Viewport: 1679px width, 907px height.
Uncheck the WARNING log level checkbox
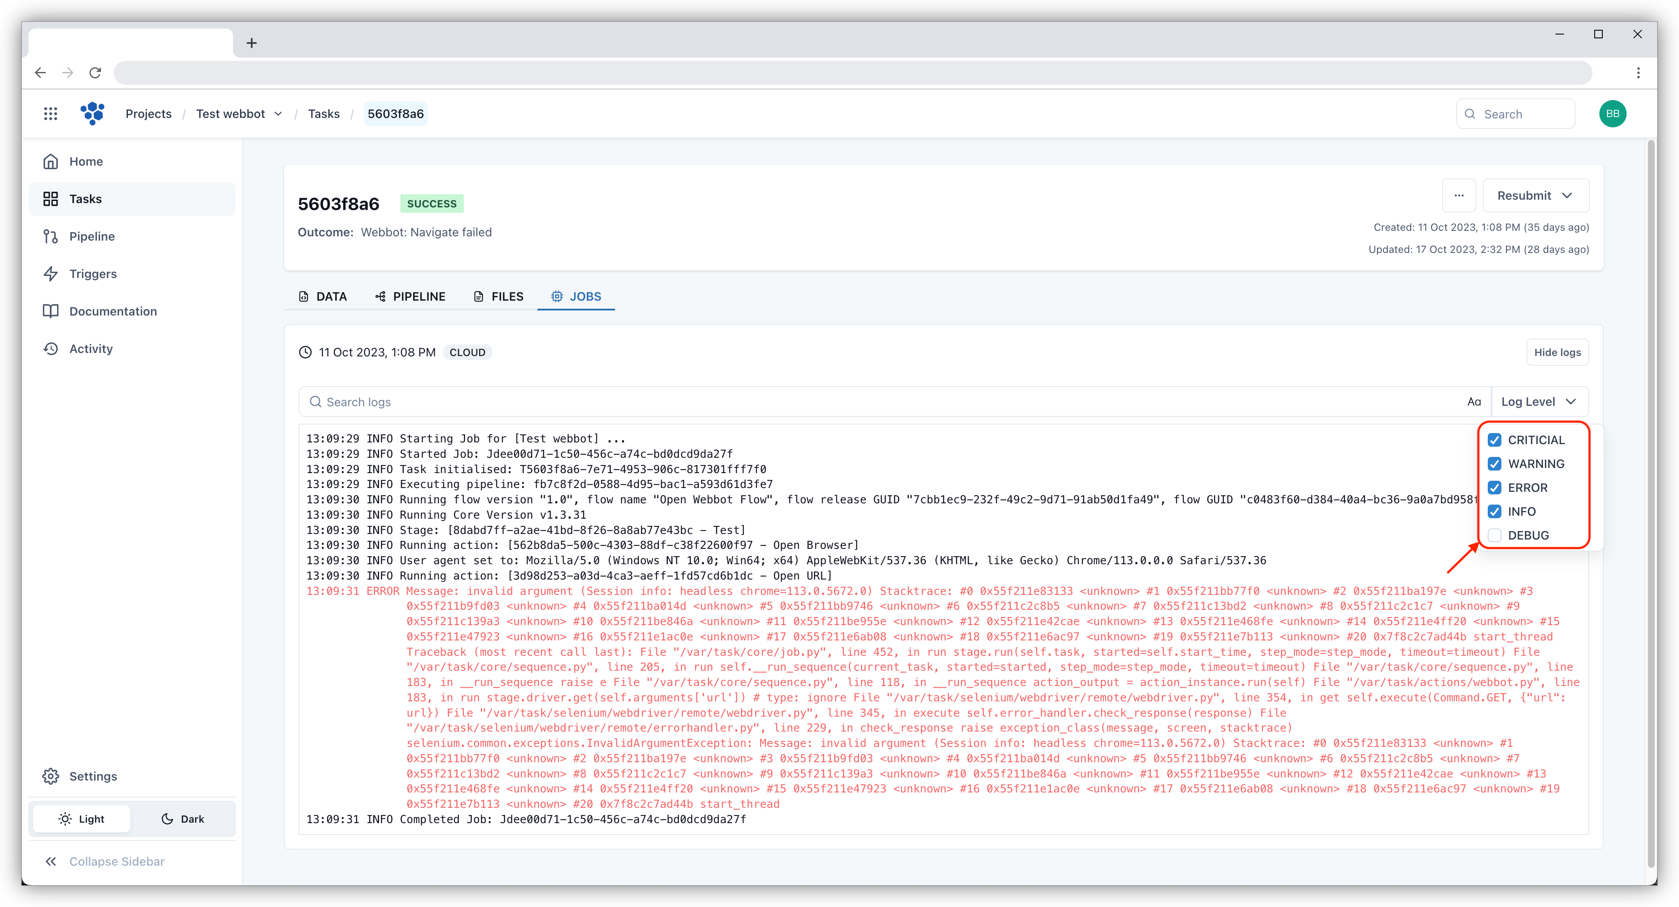1495,464
